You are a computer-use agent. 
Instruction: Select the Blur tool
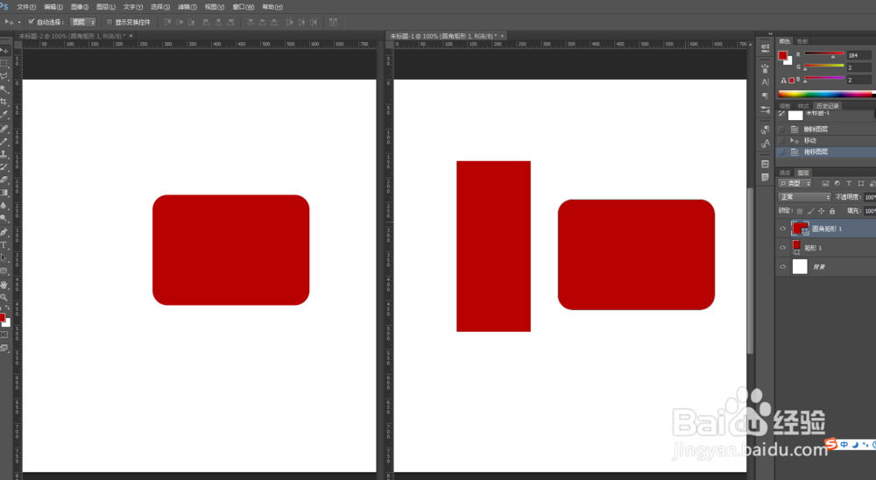point(4,206)
